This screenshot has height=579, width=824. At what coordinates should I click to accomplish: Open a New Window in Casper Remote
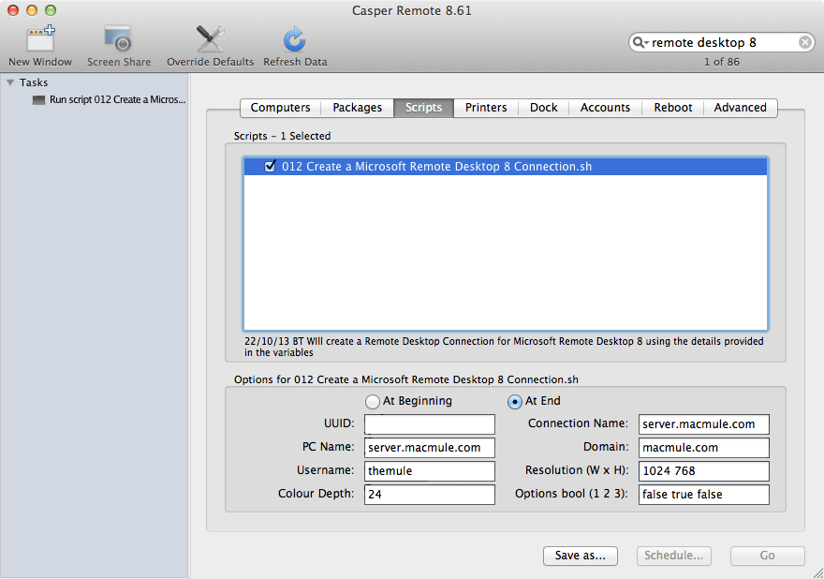pos(39,37)
